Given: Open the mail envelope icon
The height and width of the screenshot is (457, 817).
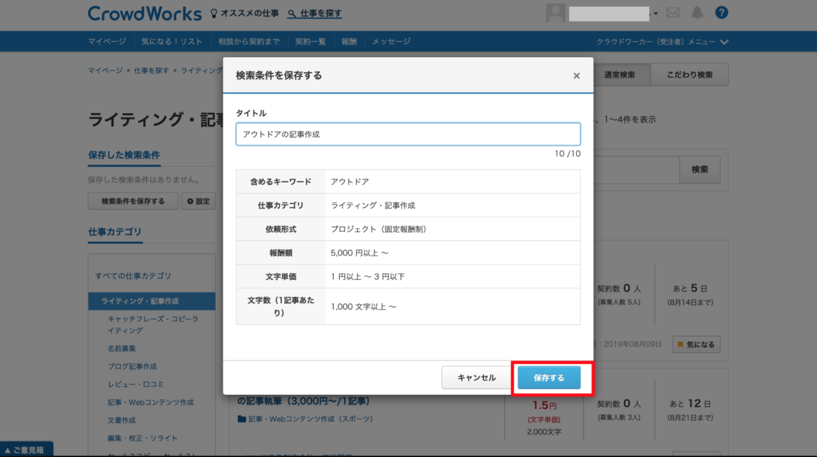Looking at the screenshot, I should [x=673, y=13].
